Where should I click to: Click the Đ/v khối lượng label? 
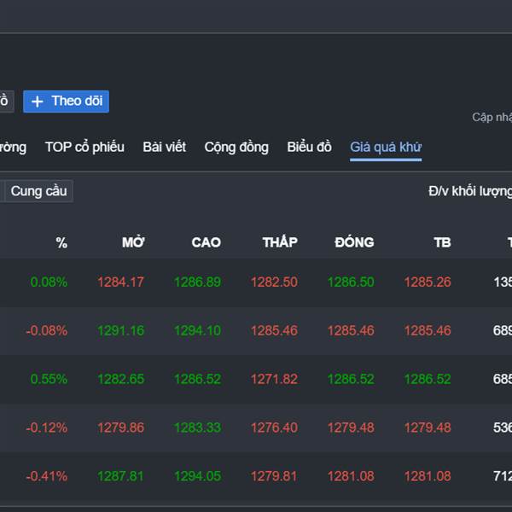[x=469, y=191]
